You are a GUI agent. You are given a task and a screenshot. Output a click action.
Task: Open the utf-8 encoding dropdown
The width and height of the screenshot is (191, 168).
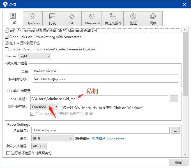[x=39, y=146]
